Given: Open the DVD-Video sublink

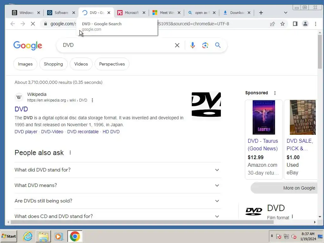Looking at the screenshot, I should pos(52,132).
